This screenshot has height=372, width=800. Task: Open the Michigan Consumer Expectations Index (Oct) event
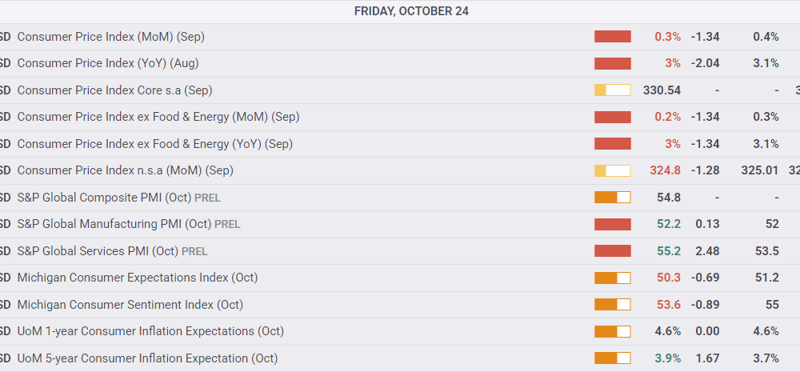[x=137, y=278]
